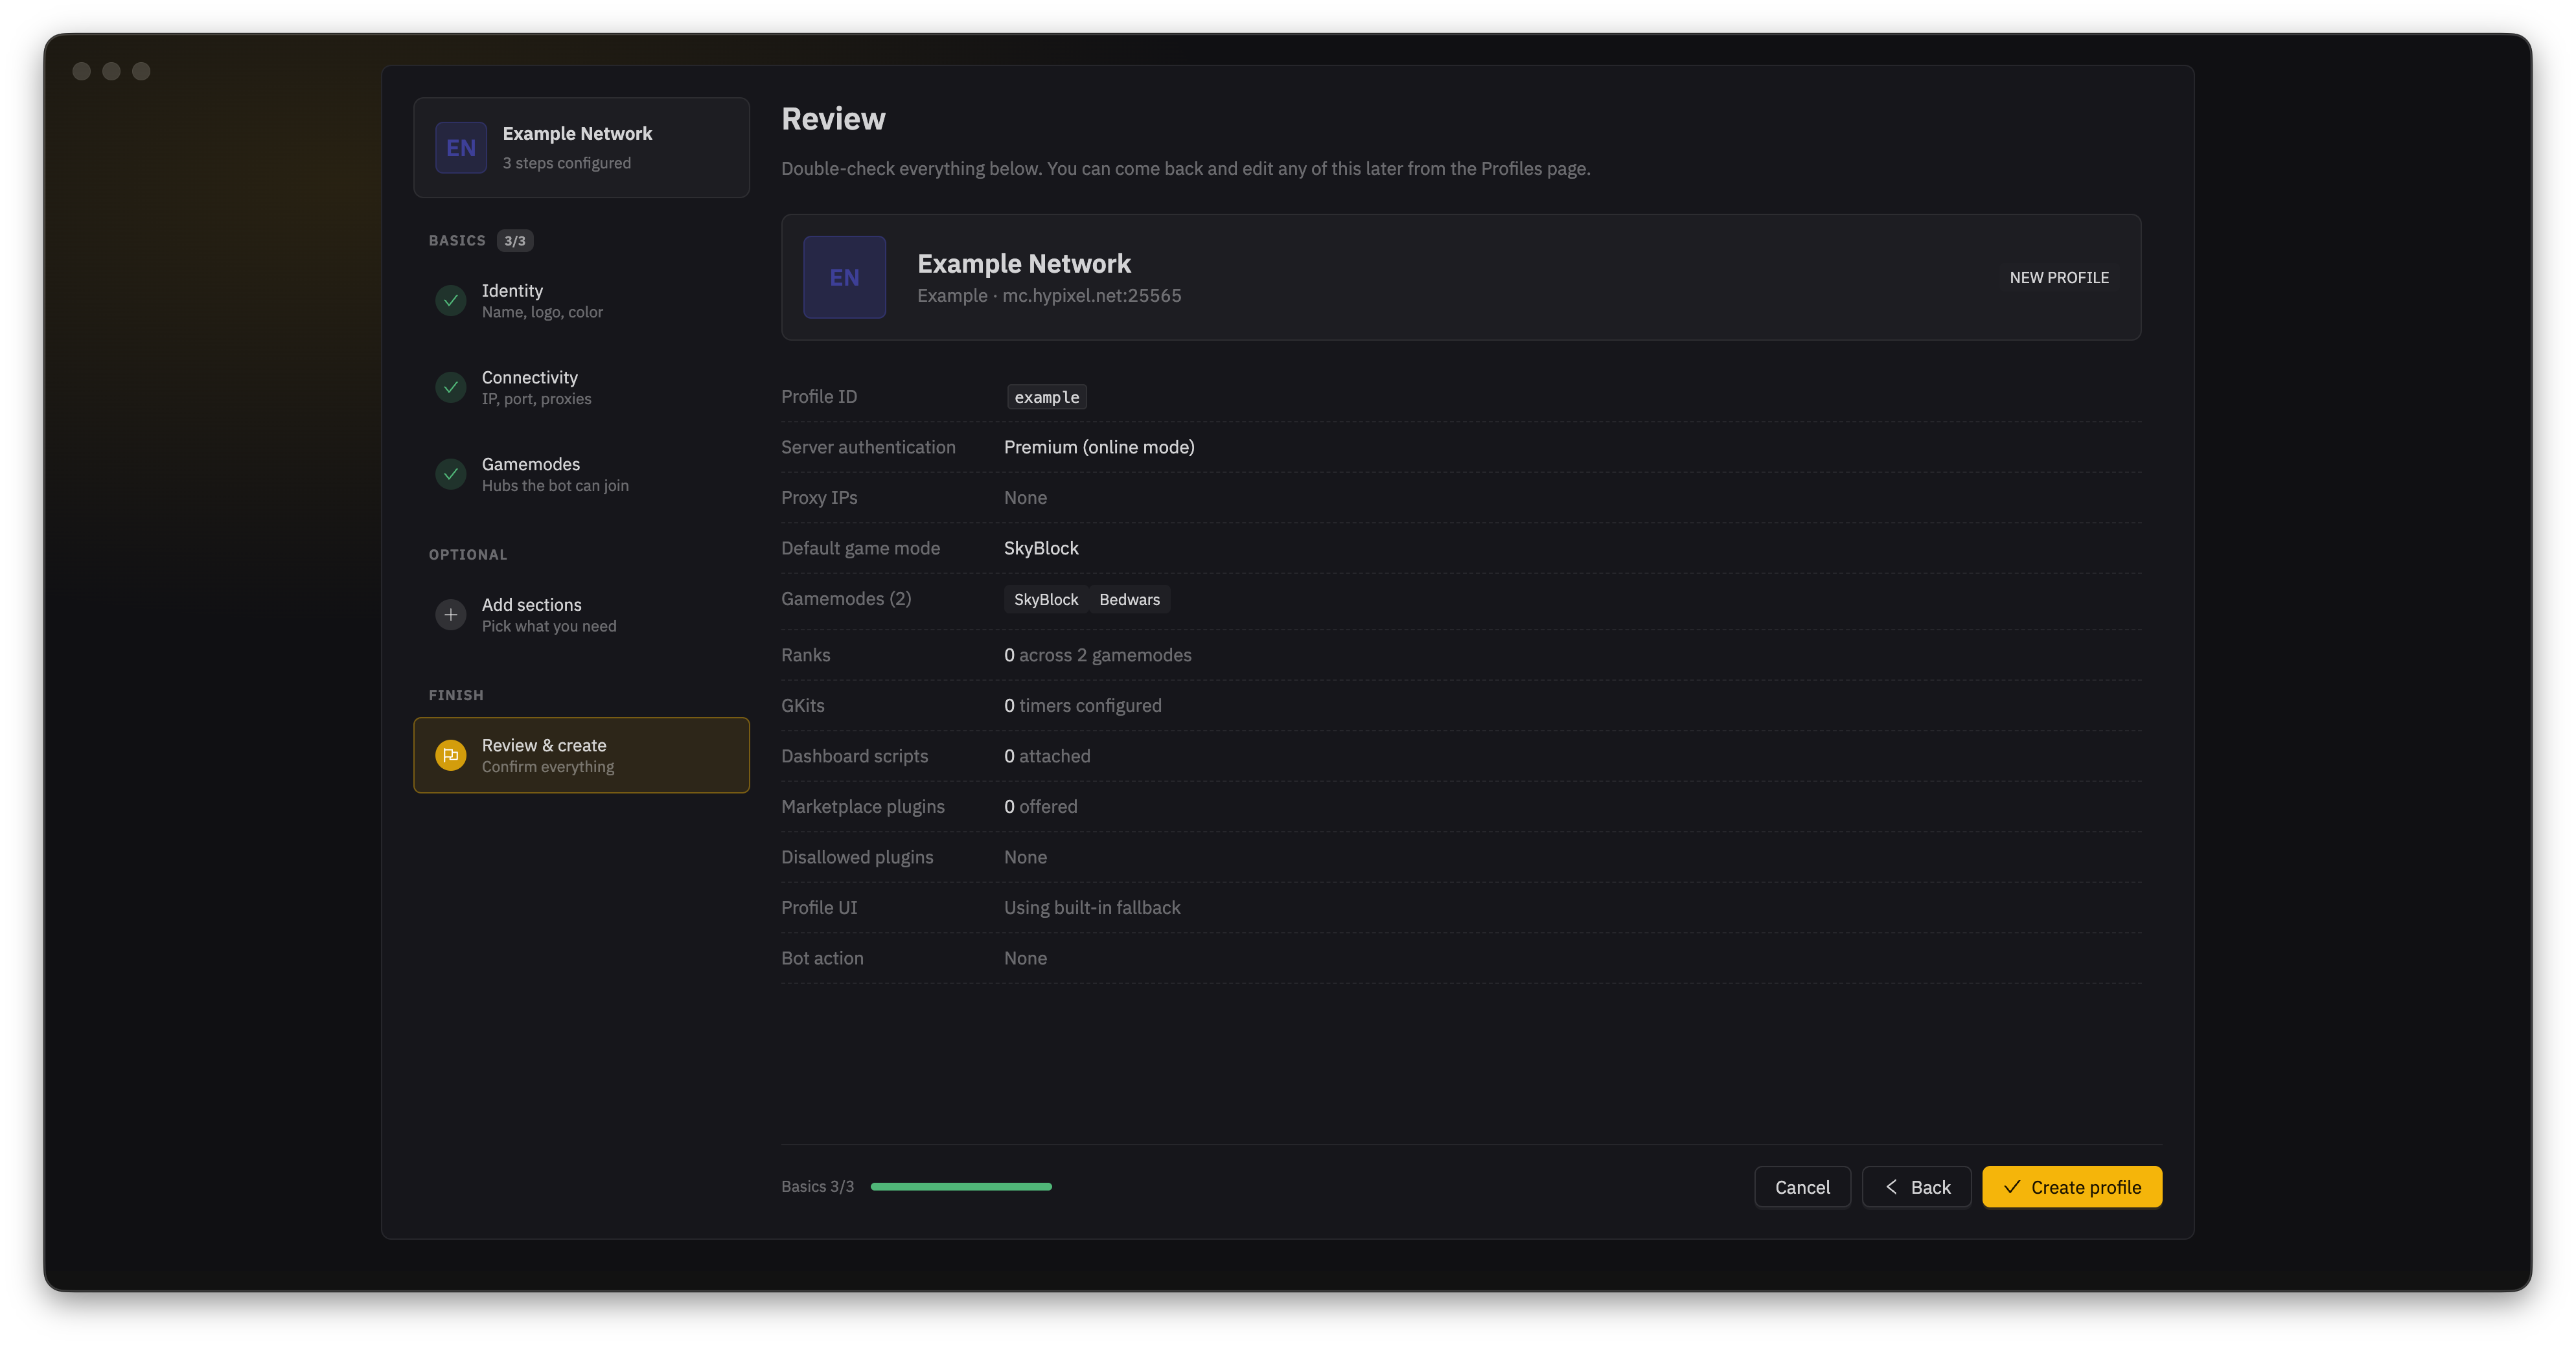2576x1346 pixels.
Task: Click the EN logo in the sidebar header
Action: coord(461,147)
